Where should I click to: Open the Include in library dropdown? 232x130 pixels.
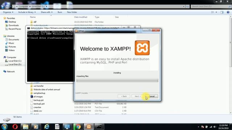(x=27, y=12)
